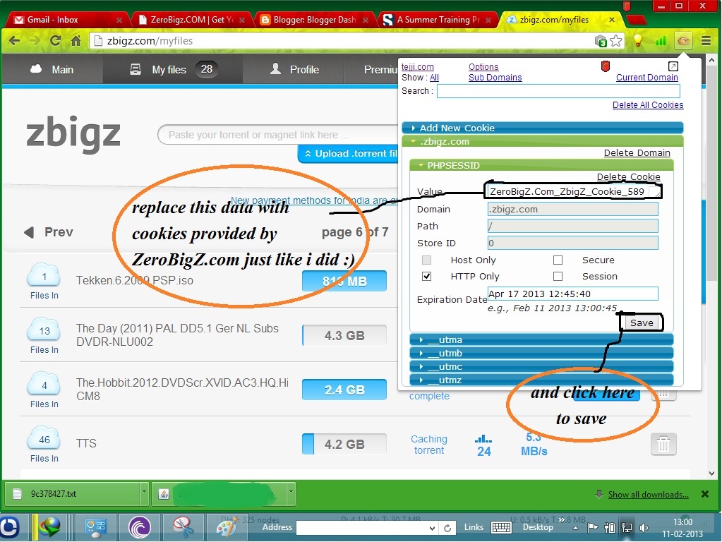
Task: Close the downloads bar
Action: tap(705, 494)
